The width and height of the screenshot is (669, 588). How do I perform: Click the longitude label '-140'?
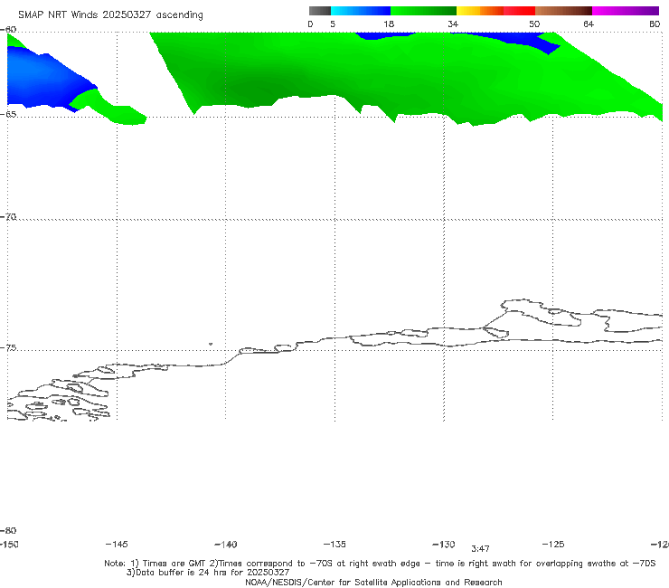pyautogui.click(x=226, y=545)
